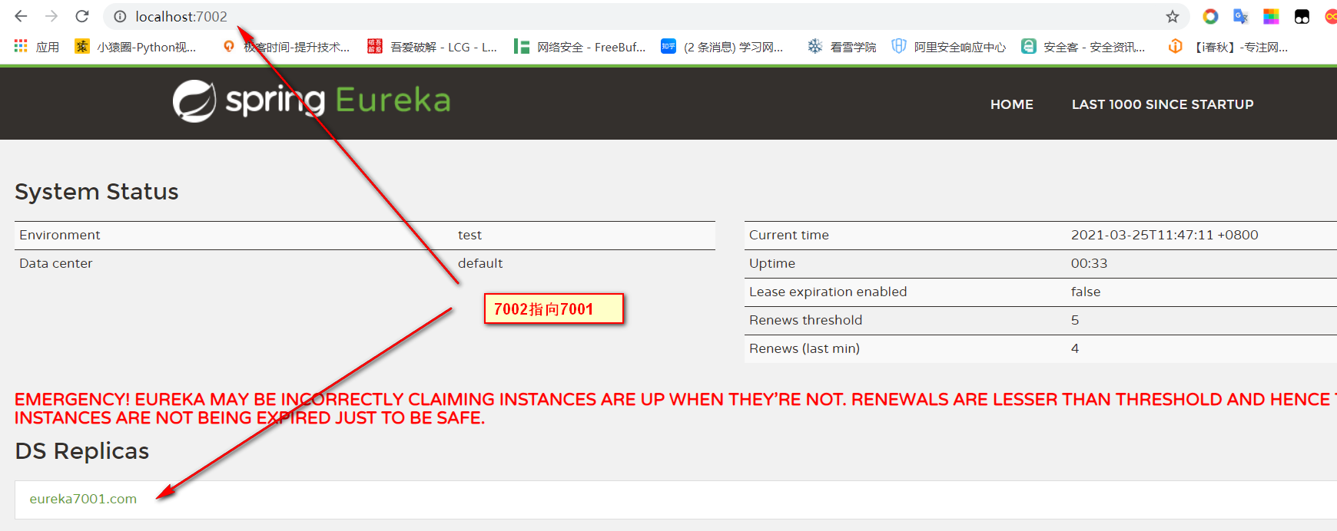The height and width of the screenshot is (531, 1337).
Task: Open the 安全客 - 安全资讯 bookmark
Action: click(1083, 47)
